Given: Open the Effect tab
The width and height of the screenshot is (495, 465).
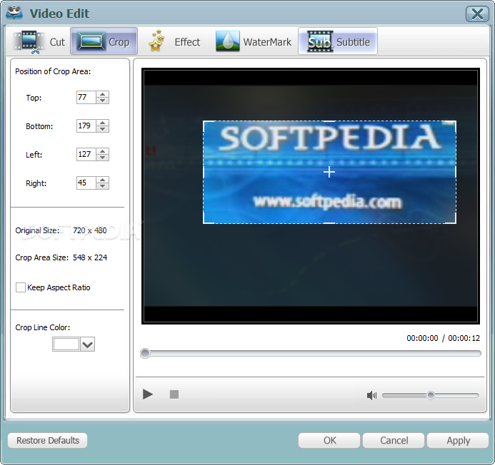Looking at the screenshot, I should (x=174, y=41).
